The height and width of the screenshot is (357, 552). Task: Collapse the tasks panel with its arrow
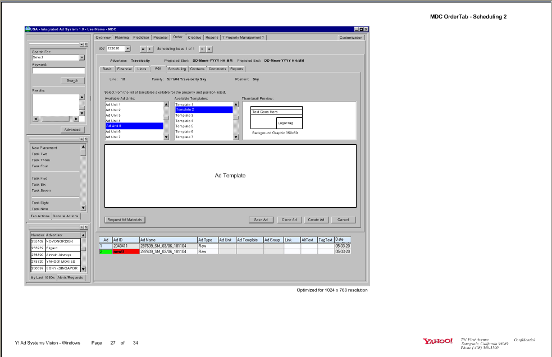[81, 139]
